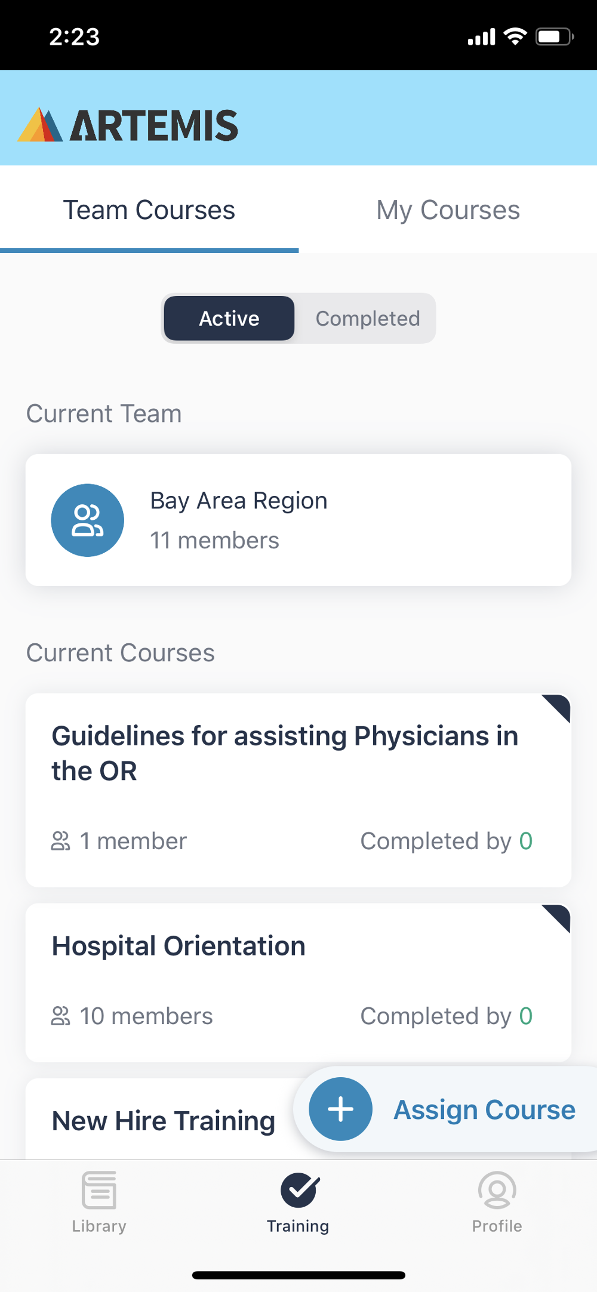Open Guidelines for assisting Physicians course
This screenshot has height=1292, width=597.
[285, 753]
